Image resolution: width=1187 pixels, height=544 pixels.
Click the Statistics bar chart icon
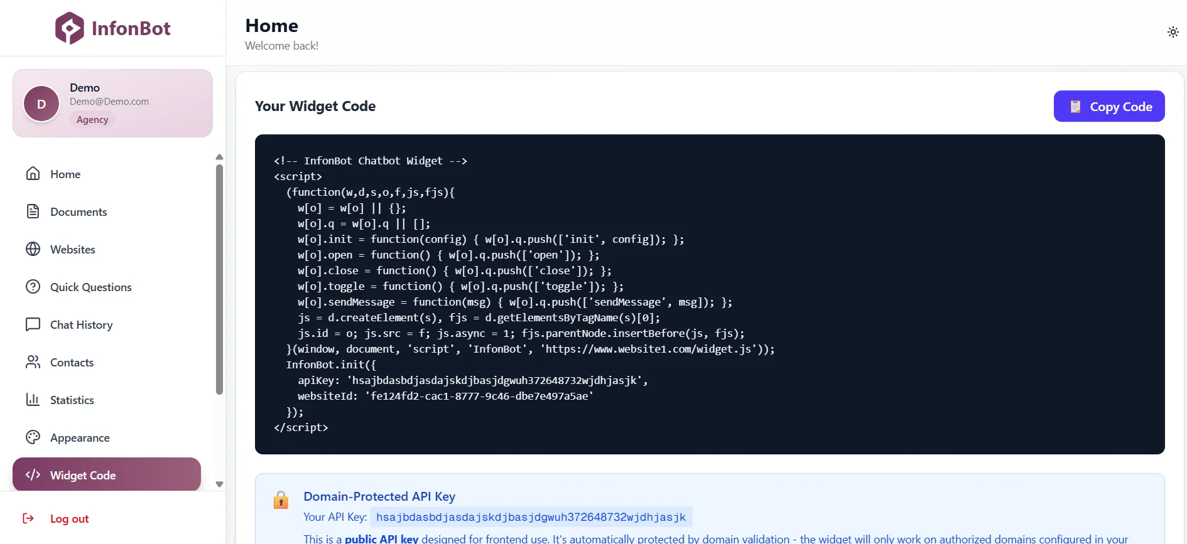point(33,400)
